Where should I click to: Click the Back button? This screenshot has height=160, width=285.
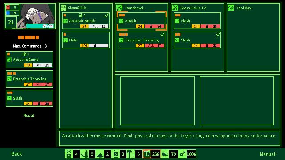click(x=17, y=154)
